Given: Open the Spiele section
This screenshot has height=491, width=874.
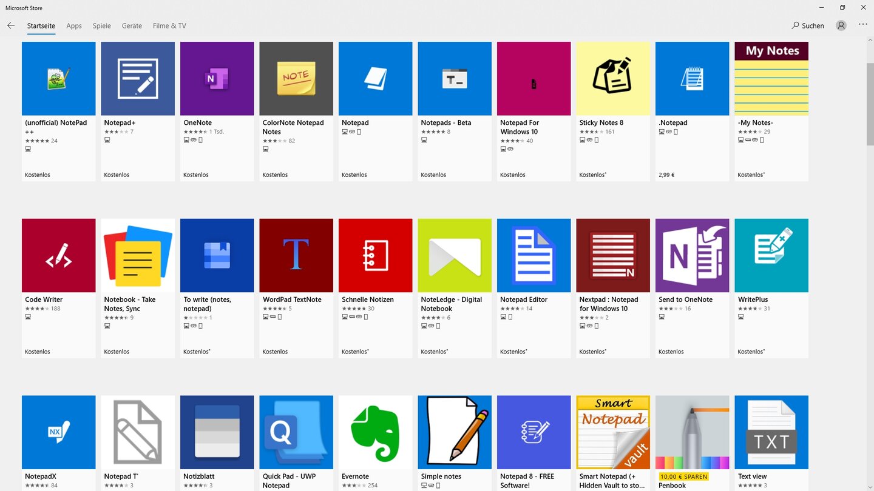Looking at the screenshot, I should pos(101,25).
